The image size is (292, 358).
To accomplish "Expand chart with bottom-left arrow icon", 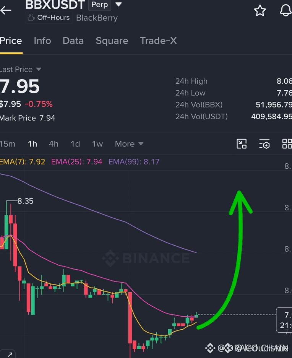I will (9, 354).
